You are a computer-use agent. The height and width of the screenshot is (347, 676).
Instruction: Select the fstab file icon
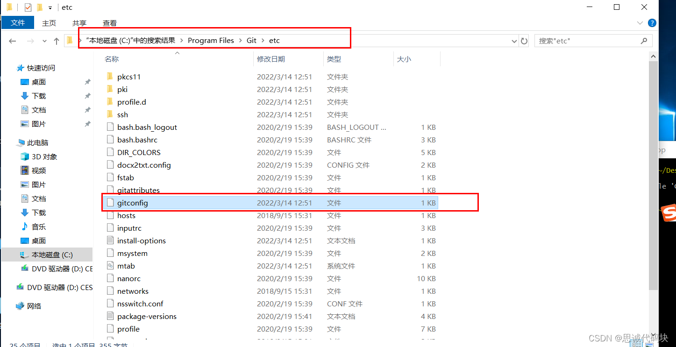click(x=110, y=177)
